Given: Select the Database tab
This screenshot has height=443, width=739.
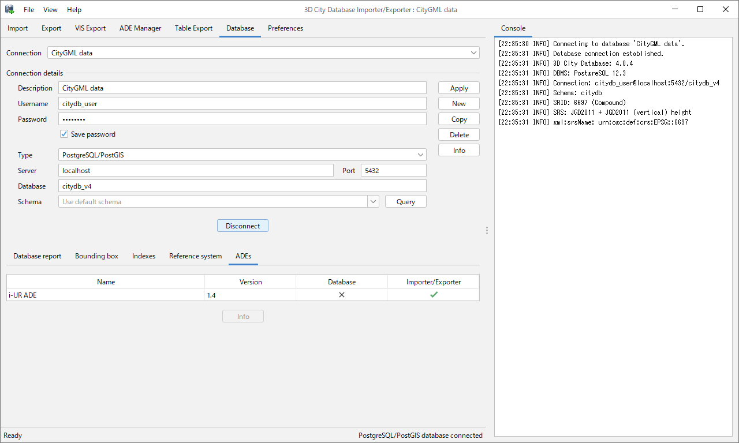Looking at the screenshot, I should 240,28.
